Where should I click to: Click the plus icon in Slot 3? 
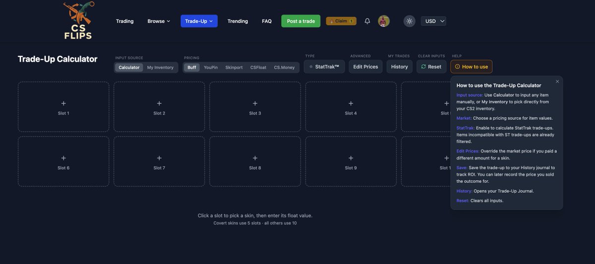pyautogui.click(x=255, y=104)
